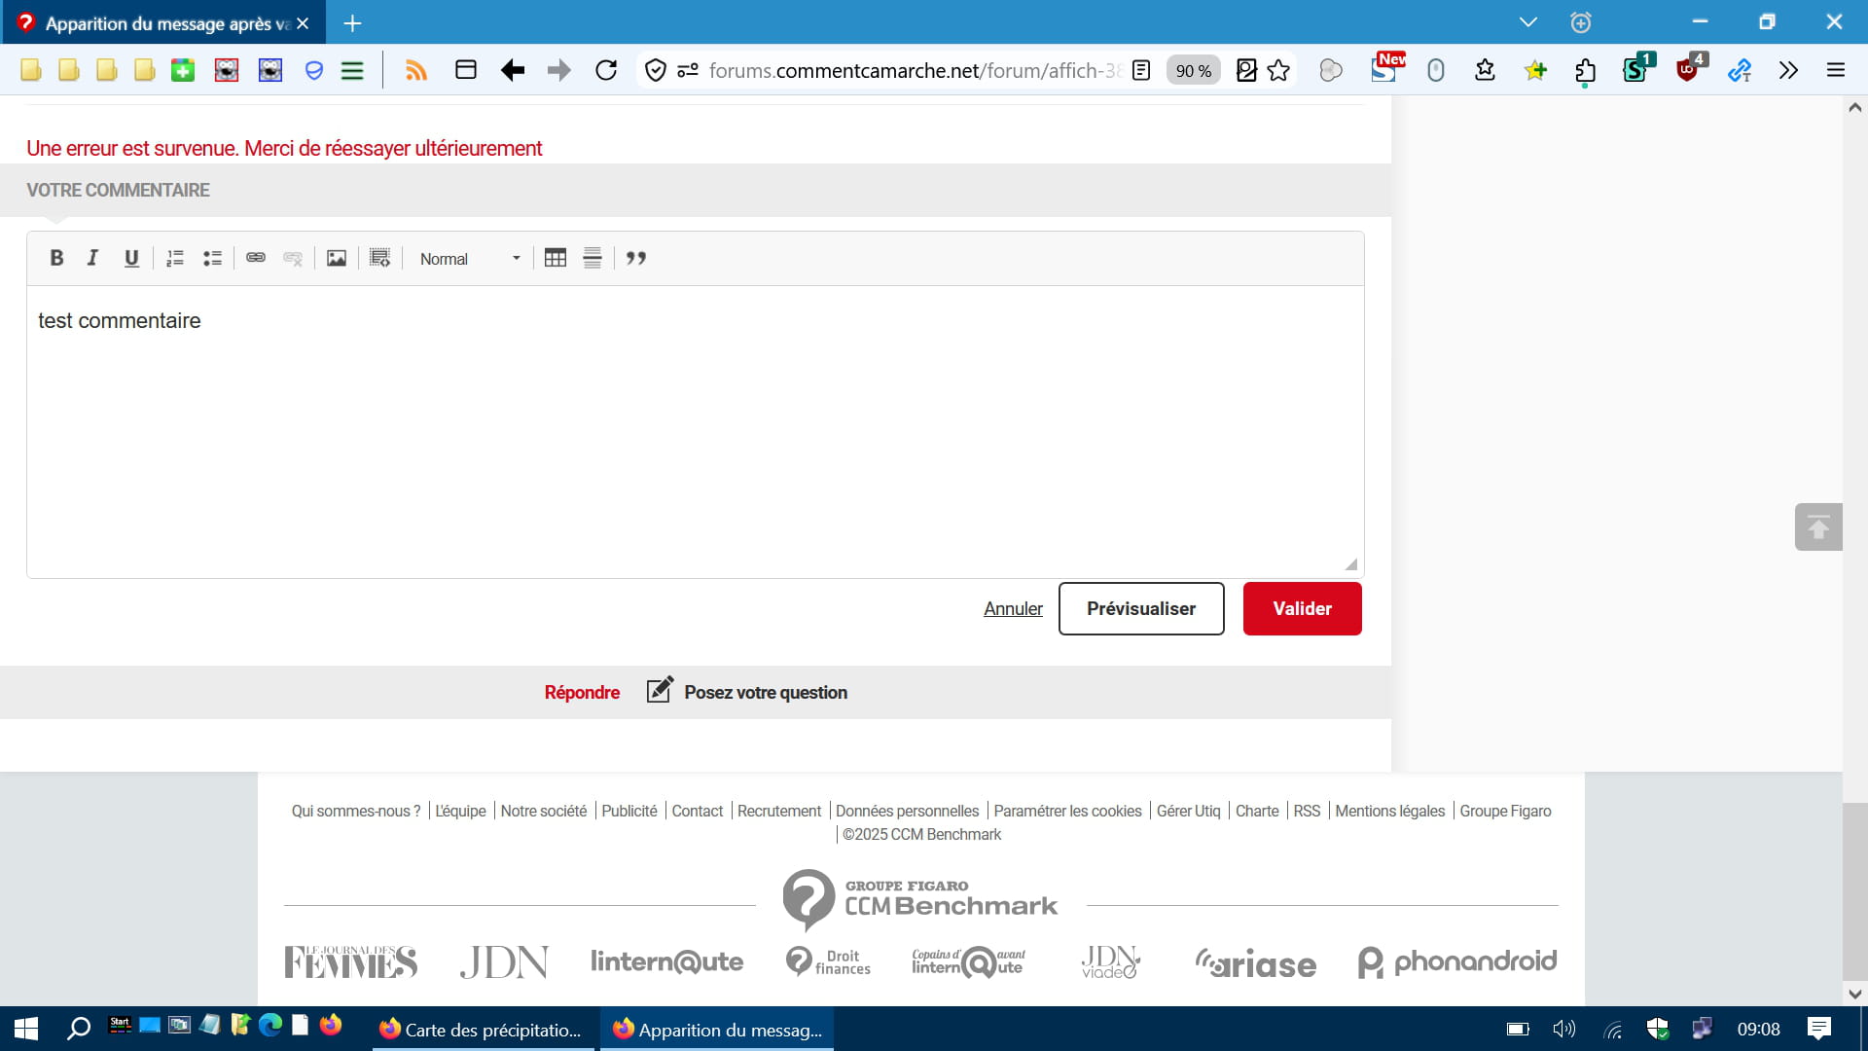
Task: Expand the browser tab list chevron
Action: pos(1528,22)
